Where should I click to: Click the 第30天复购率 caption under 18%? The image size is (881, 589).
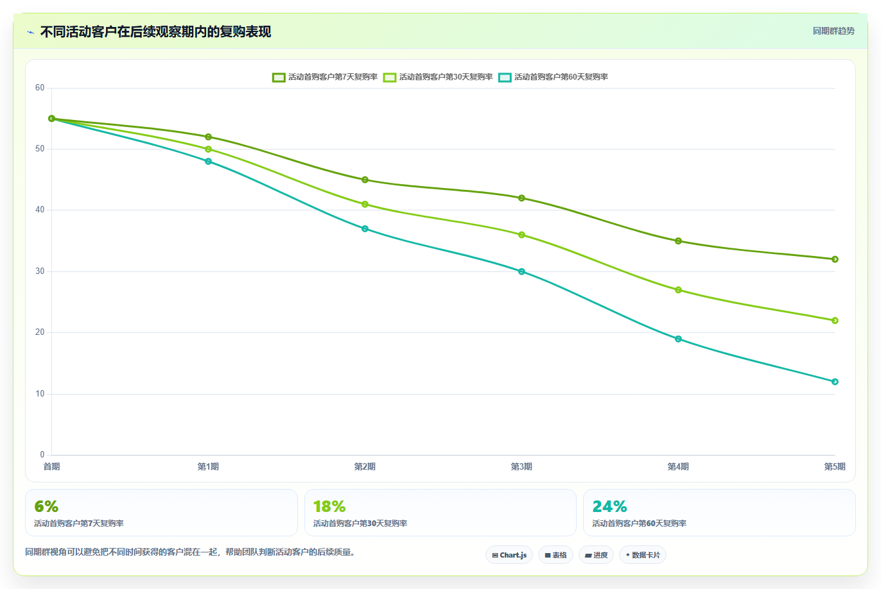pyautogui.click(x=360, y=524)
